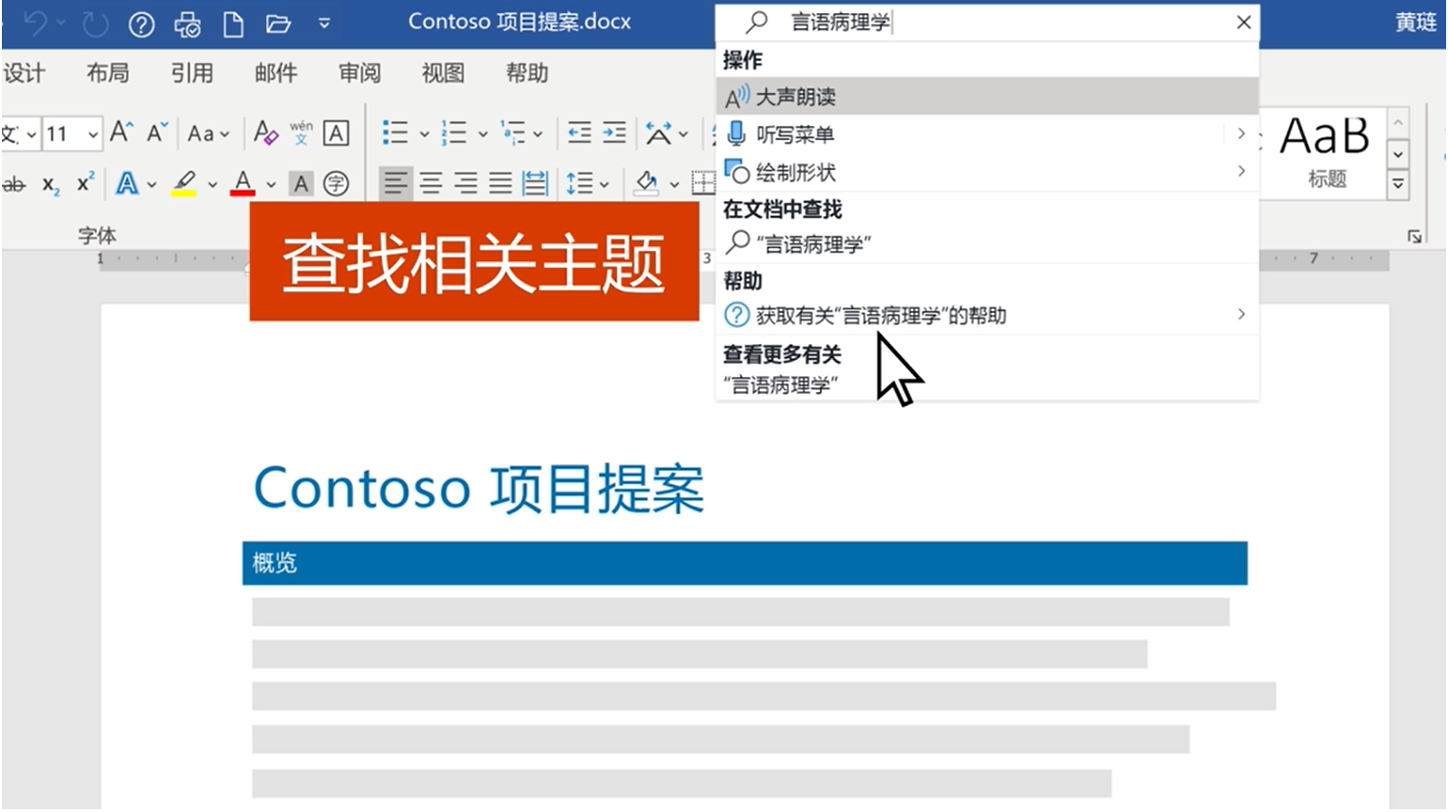Open the 审阅 ribbon tab

click(x=359, y=73)
